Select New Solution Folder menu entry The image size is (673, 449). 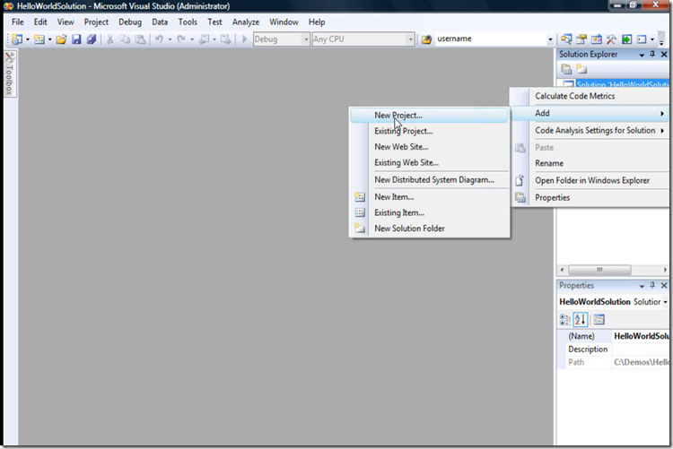[429, 229]
